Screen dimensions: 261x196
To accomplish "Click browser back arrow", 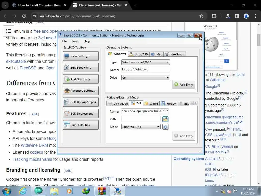I will point(6,16).
